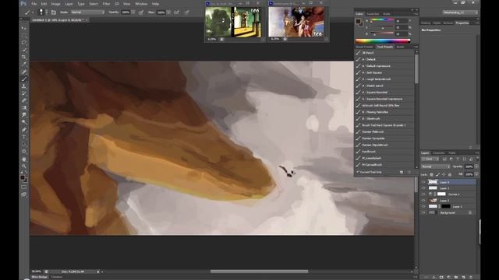
Task: Toggle the Current Tool Only checkbox
Action: point(358,172)
